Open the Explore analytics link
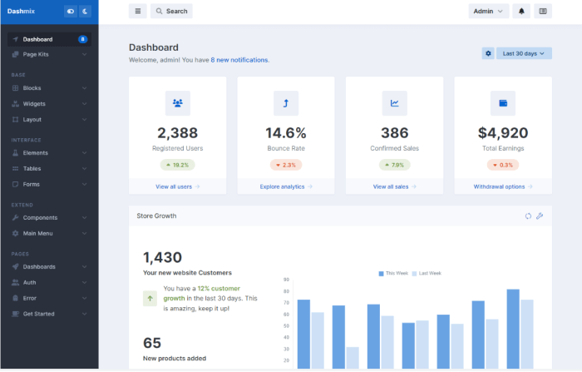582x372 pixels. click(286, 186)
